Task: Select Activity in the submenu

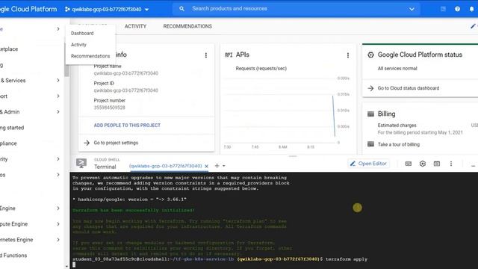Action: point(78,45)
